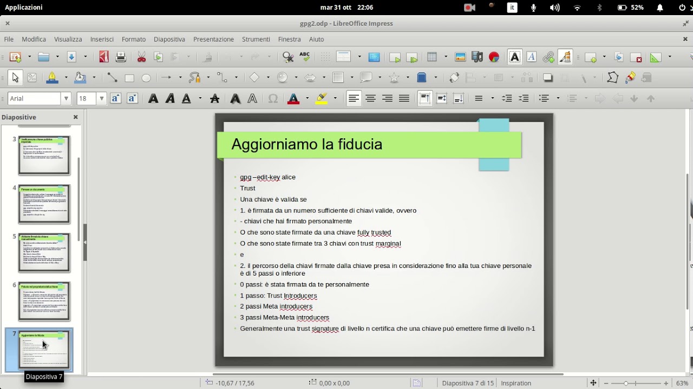Center text horizontally
Screen dimensions: 693x389
(370, 98)
